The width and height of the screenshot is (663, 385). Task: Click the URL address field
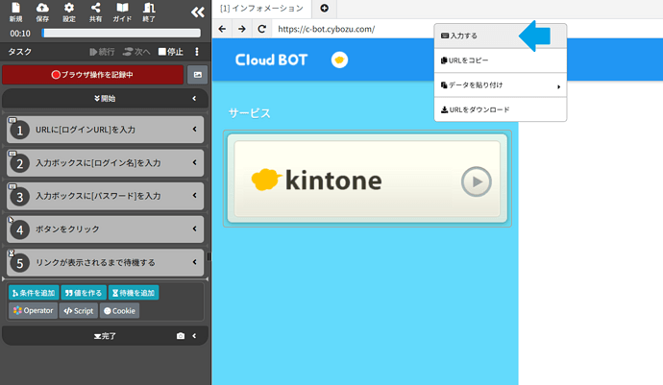pos(353,29)
